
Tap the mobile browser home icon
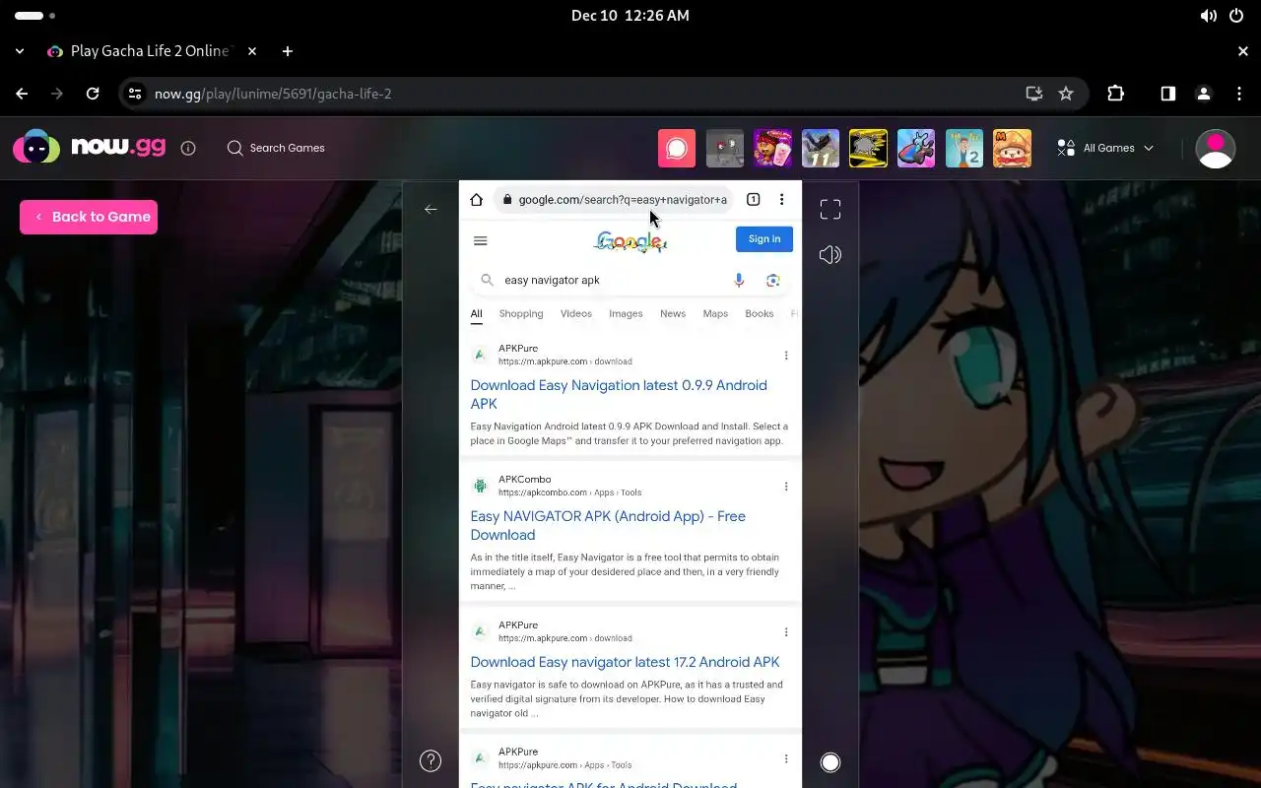[x=476, y=199]
